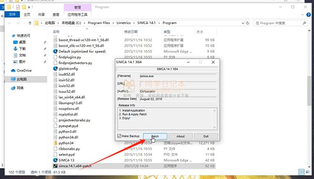Viewport: 314px width, 179px height.
Task: Select lac_win64_x64.dll file
Action: pos(72,97)
